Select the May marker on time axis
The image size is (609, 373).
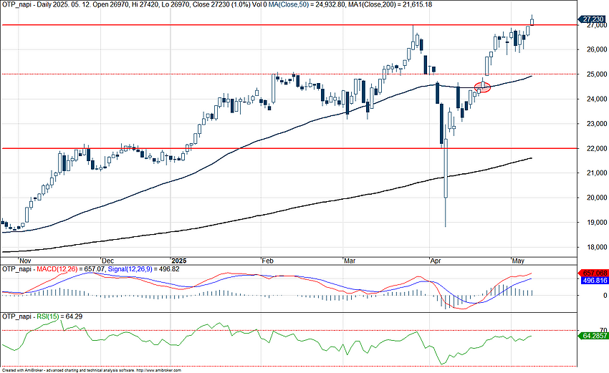click(517, 260)
